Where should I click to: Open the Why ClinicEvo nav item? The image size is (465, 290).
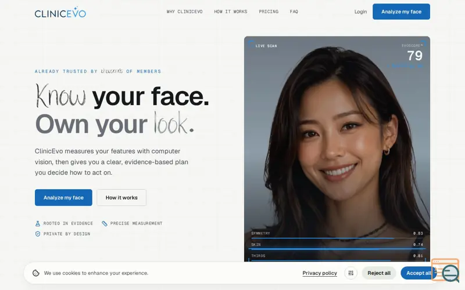click(184, 12)
